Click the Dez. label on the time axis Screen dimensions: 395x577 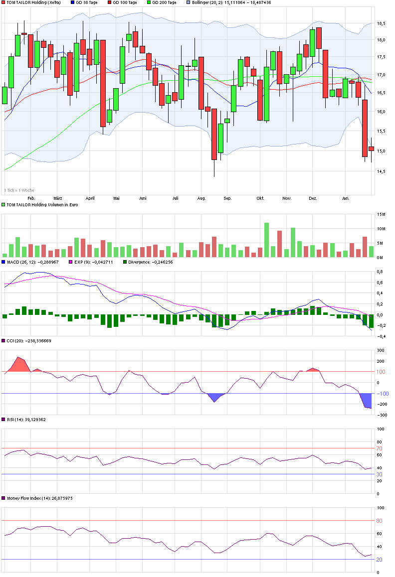(313, 198)
